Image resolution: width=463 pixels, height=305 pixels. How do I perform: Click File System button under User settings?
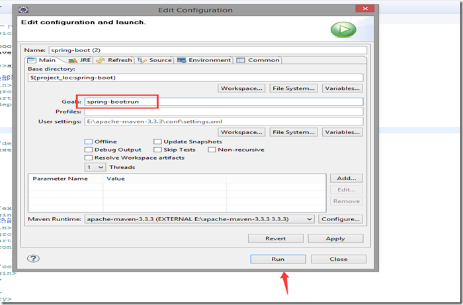pos(294,132)
